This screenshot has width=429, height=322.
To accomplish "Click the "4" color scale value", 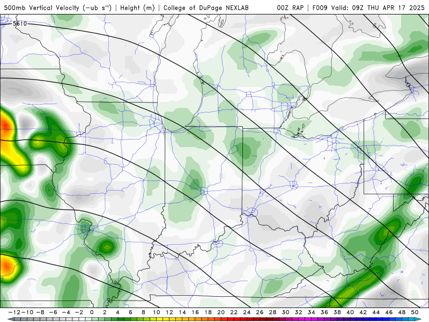I will [x=117, y=312].
